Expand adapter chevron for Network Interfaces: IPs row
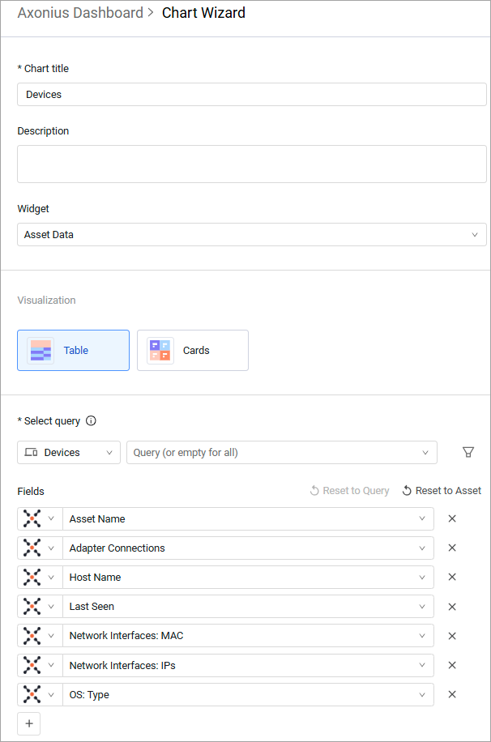The image size is (491, 742). pos(51,665)
